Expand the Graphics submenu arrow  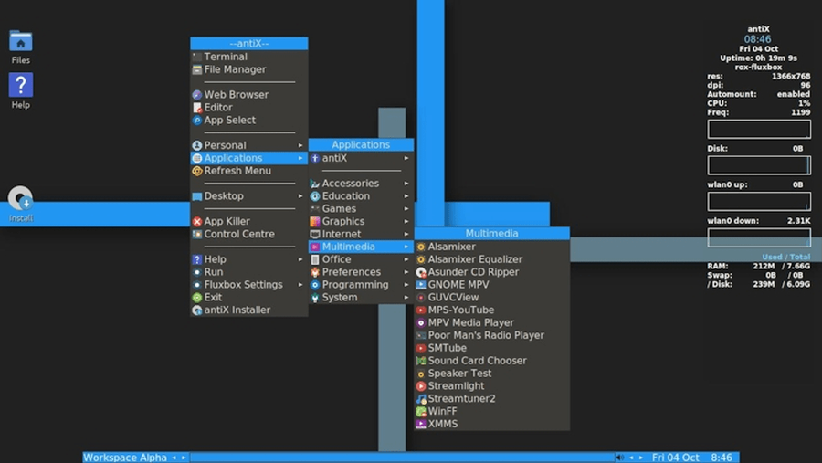click(406, 221)
